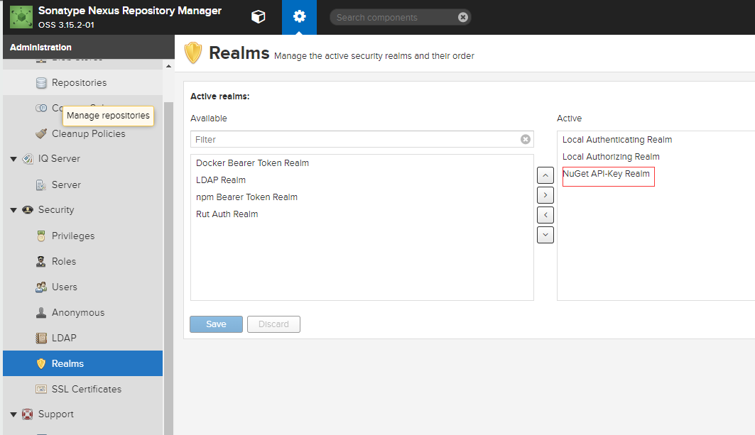Open the Browse cube icon in header
The image size is (755, 435).
pos(258,17)
